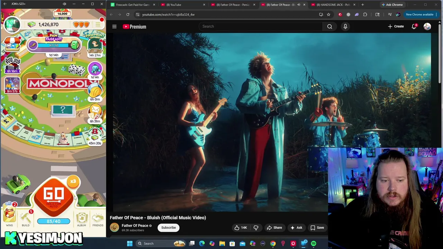Save the video to a playlist
Image resolution: width=443 pixels, height=249 pixels.
(317, 228)
